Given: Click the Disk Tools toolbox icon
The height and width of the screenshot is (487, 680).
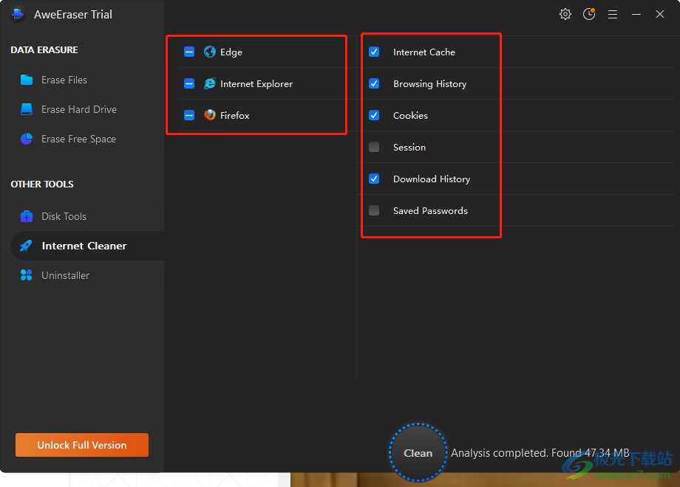Looking at the screenshot, I should pyautogui.click(x=27, y=216).
